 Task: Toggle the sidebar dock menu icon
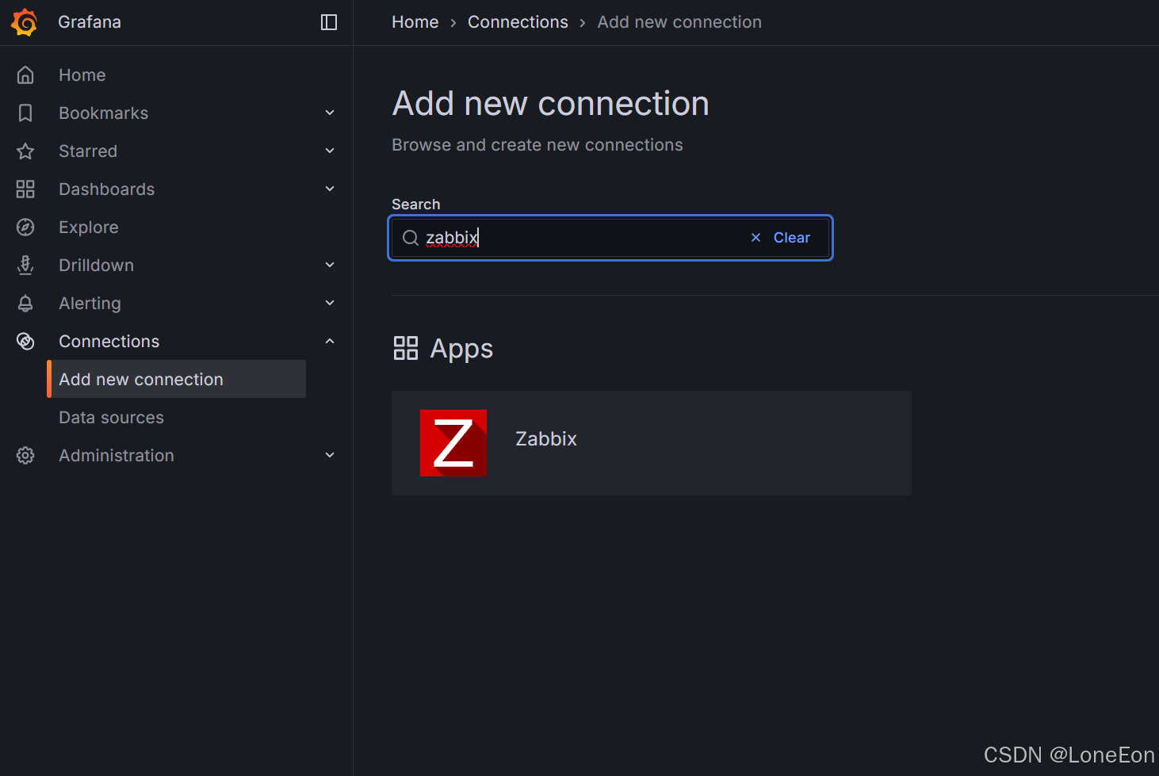point(329,22)
